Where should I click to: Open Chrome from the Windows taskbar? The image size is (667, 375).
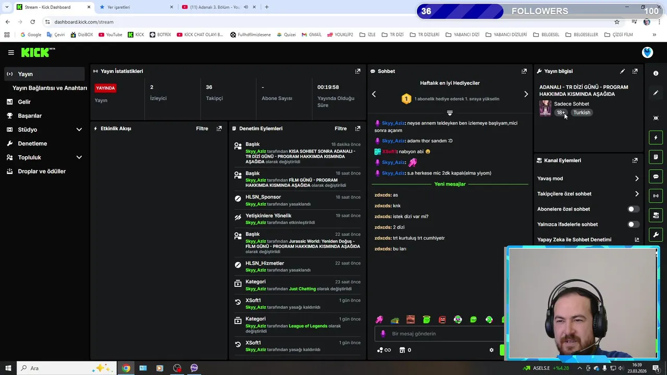[126, 368]
